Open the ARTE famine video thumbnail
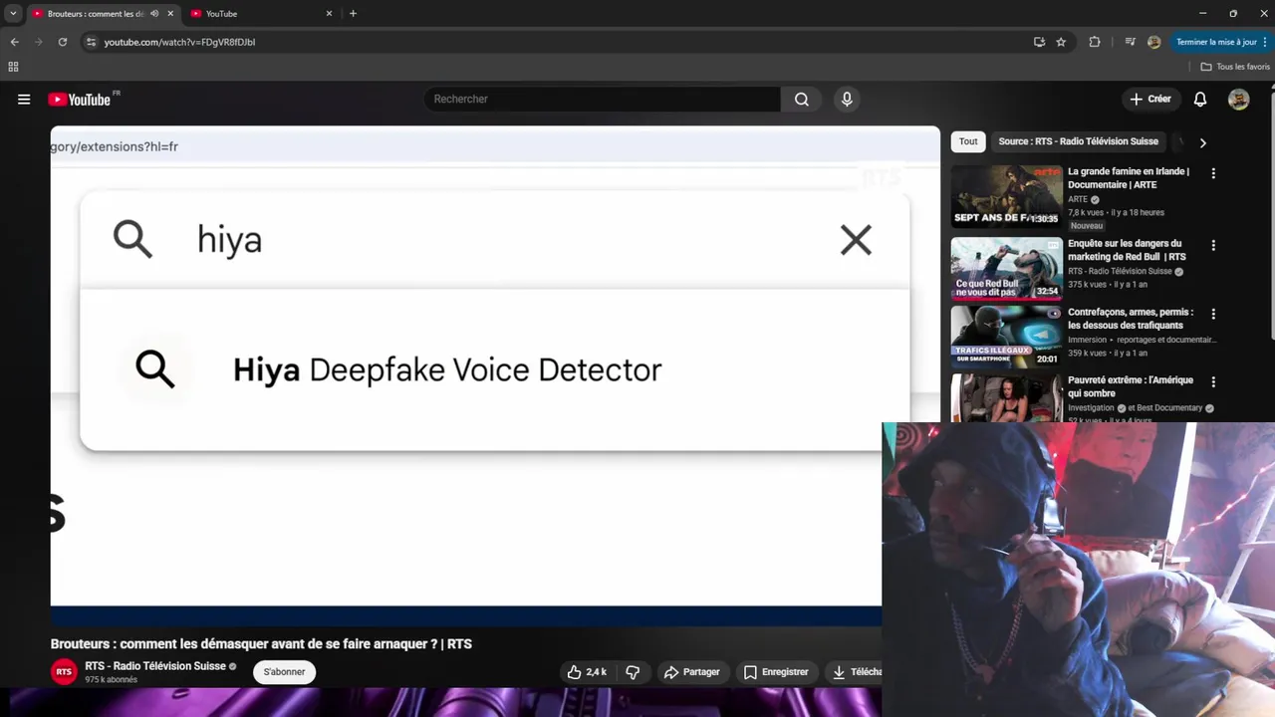Screen dimensions: 1275x717 [x=1006, y=196]
